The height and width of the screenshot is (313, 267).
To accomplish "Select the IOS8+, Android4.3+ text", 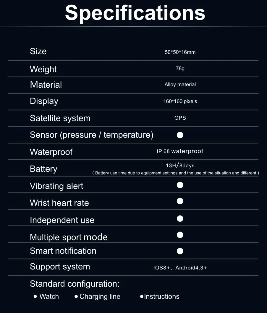I will (180, 268).
